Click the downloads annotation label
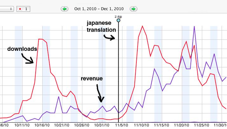Image resolution: width=227 pixels, height=129 pixels. coord(22,49)
